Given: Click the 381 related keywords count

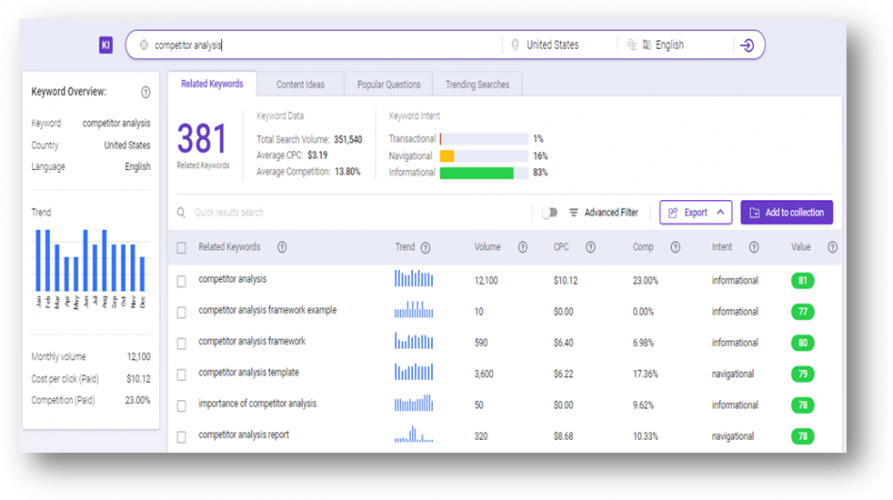Looking at the screenshot, I should click(202, 139).
